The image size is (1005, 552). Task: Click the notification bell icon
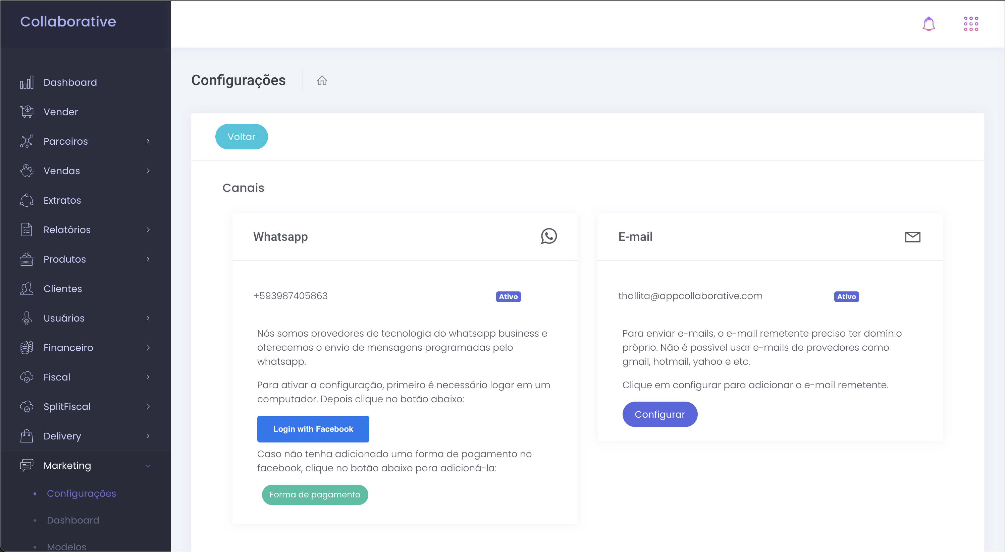pos(929,24)
